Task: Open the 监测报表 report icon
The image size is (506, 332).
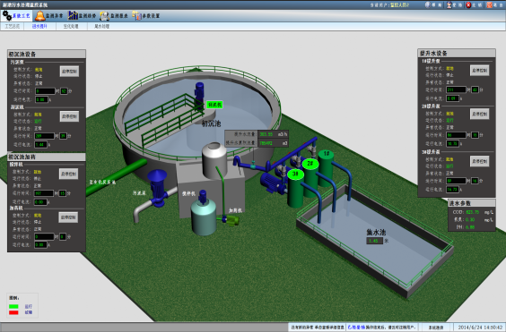Action: point(105,15)
